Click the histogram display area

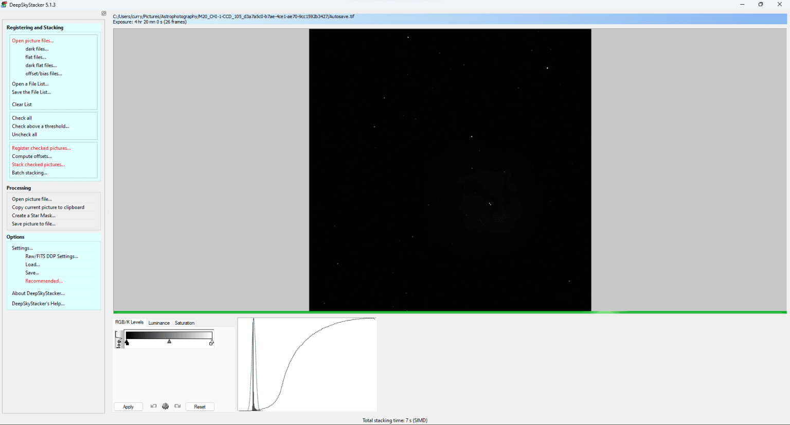pyautogui.click(x=307, y=364)
